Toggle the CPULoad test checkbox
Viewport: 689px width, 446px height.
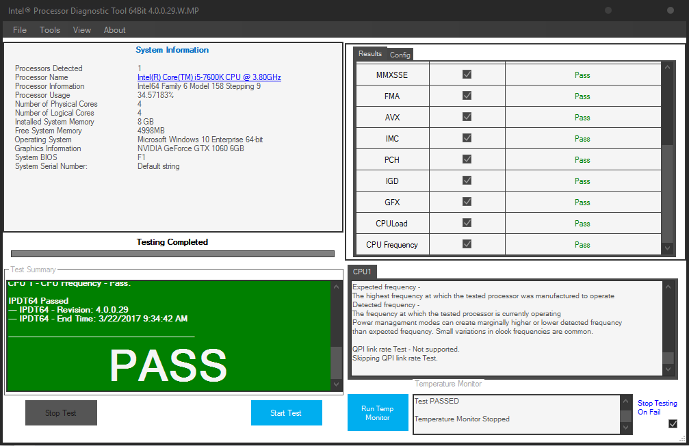point(467,223)
